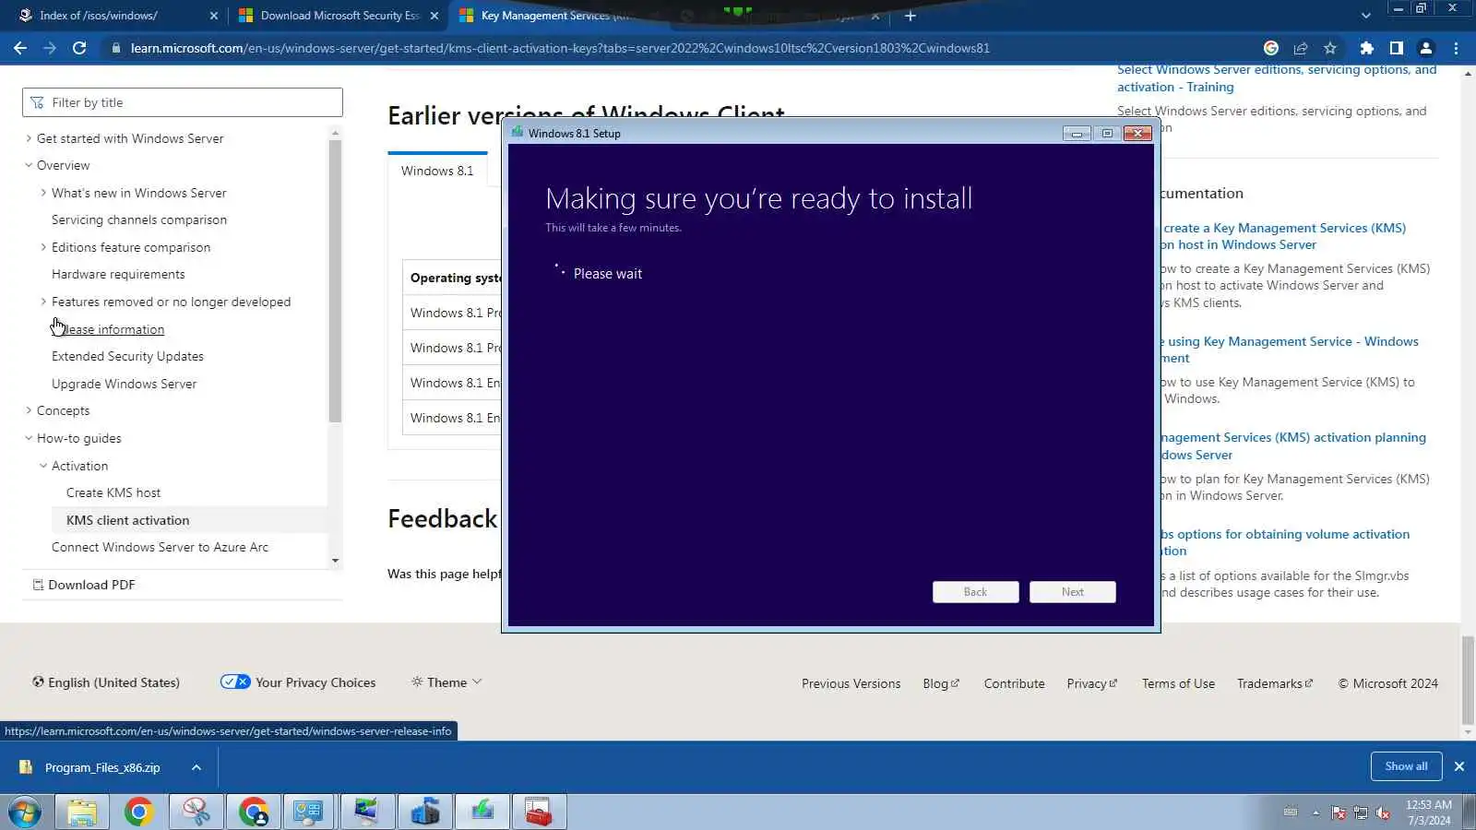Collapse the Overview tree section
This screenshot has height=830, width=1476.
[x=29, y=165]
